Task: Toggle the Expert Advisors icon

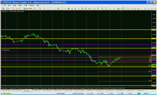Action: pos(34,9)
